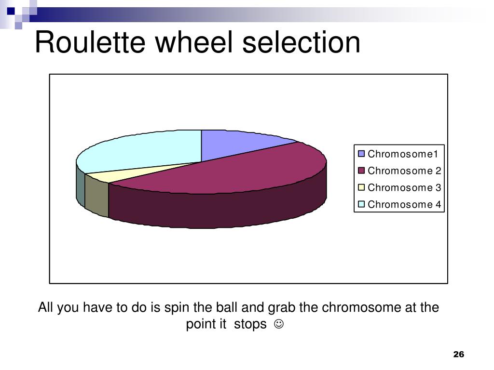Select the Chromosome 2 legend label

[404, 171]
